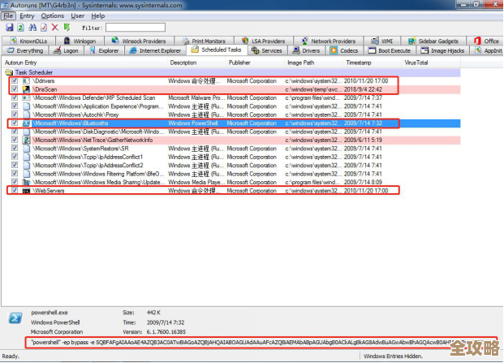The width and height of the screenshot is (504, 363).
Task: Click the PowerShell icon in details pane
Action: 14,318
